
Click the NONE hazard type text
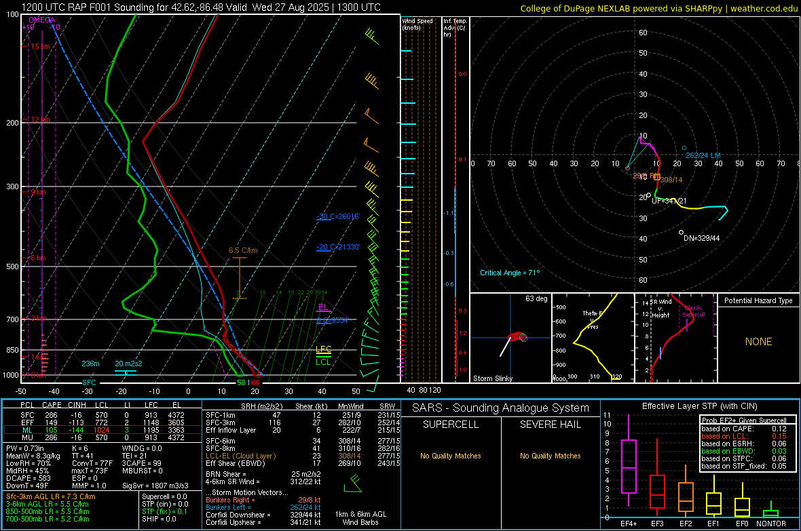[758, 342]
